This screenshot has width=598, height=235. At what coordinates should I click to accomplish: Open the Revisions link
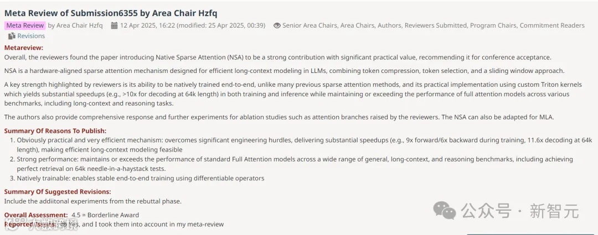[31, 36]
